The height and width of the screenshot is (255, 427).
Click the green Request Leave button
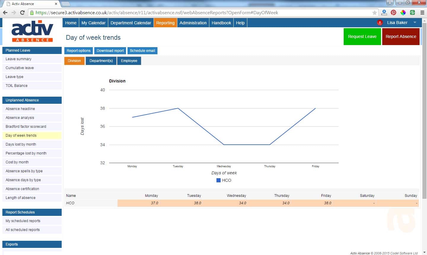[362, 36]
